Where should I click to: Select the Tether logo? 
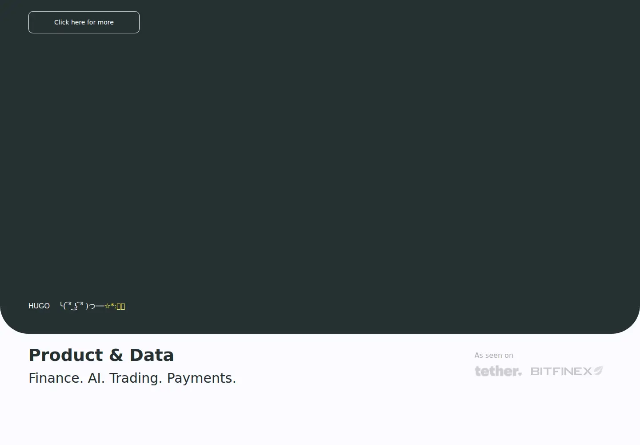tap(498, 371)
